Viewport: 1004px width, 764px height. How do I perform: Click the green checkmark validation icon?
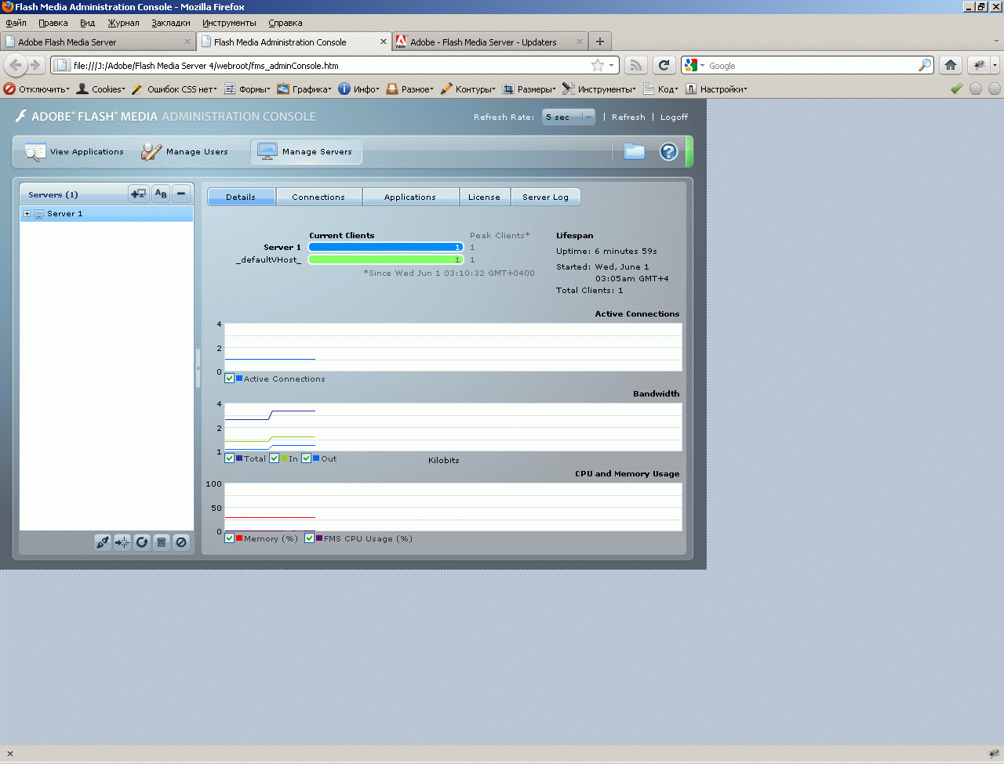tap(956, 89)
